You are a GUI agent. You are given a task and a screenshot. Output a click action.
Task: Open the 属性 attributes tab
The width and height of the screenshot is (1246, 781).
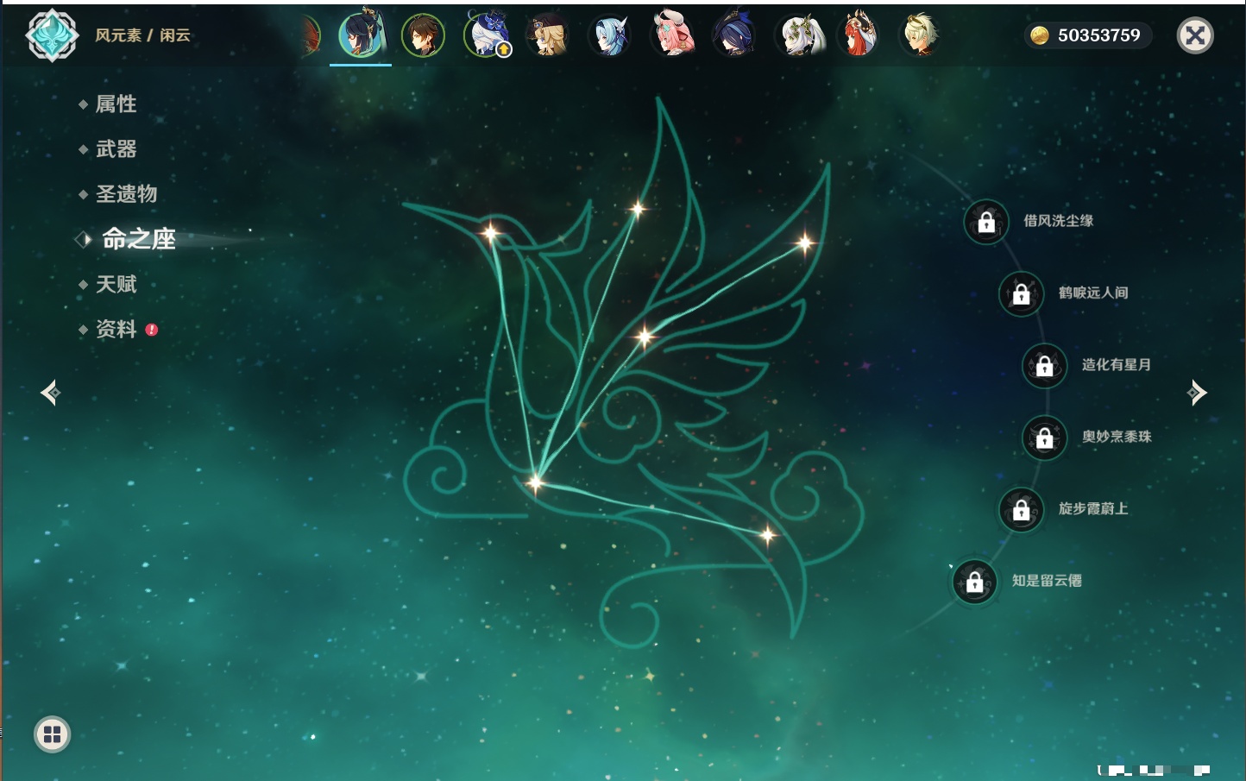coord(116,104)
